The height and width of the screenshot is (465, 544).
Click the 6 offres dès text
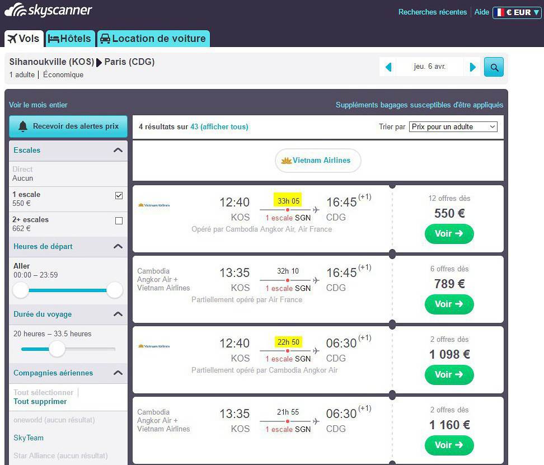point(449,269)
